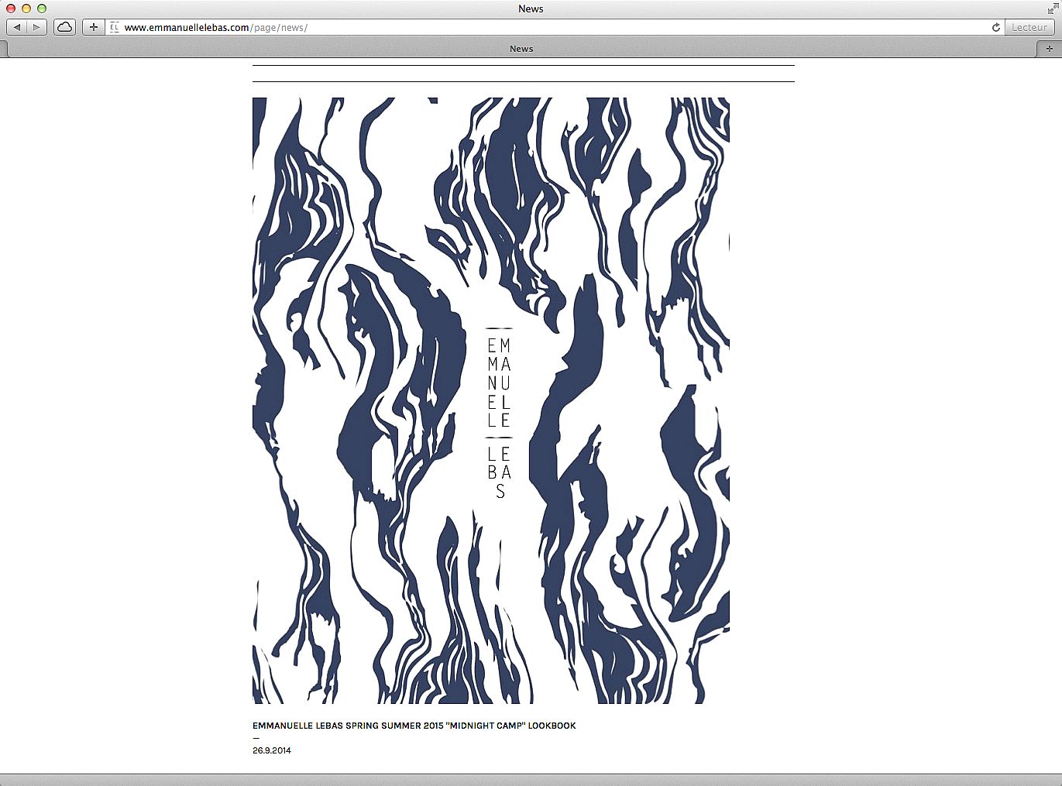The height and width of the screenshot is (786, 1062).
Task: Open the Midnight Camp lookbook cover image
Action: (491, 400)
